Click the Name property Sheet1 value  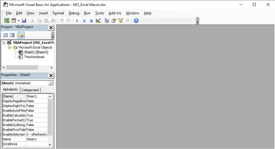(37, 139)
